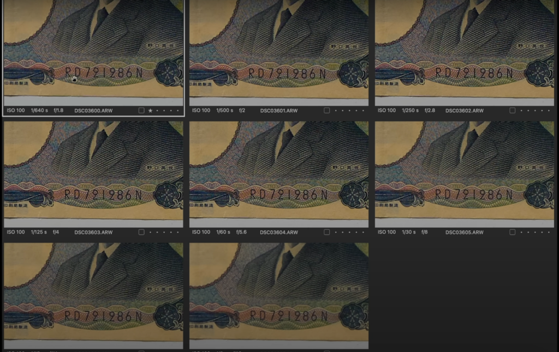Set third rating dot on DSC03604.ARW
The image size is (559, 352).
pos(349,232)
